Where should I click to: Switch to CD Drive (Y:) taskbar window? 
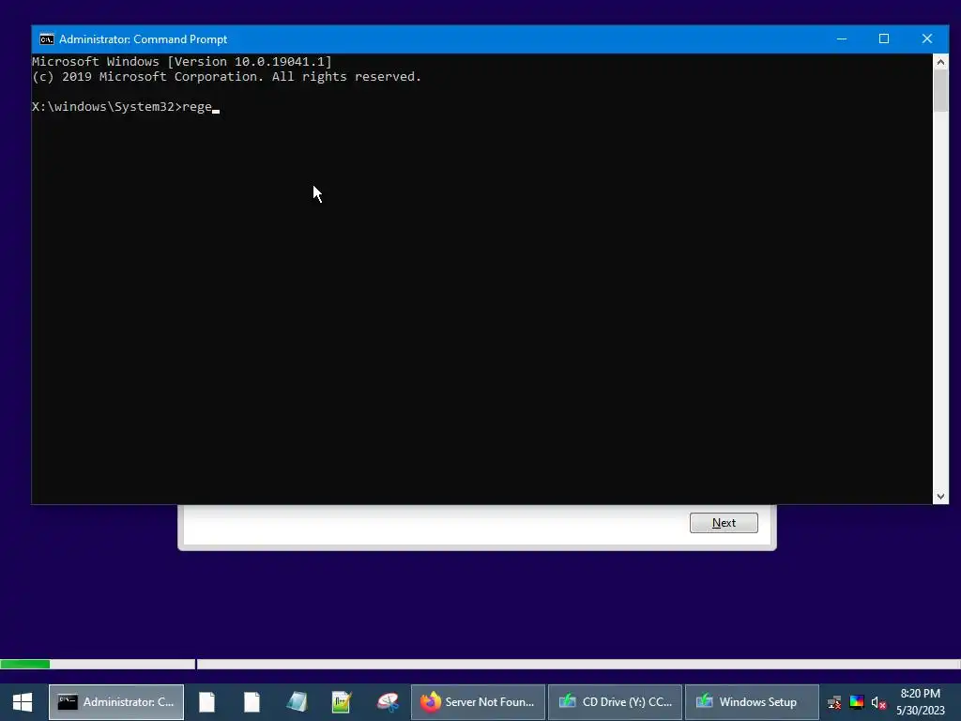615,702
